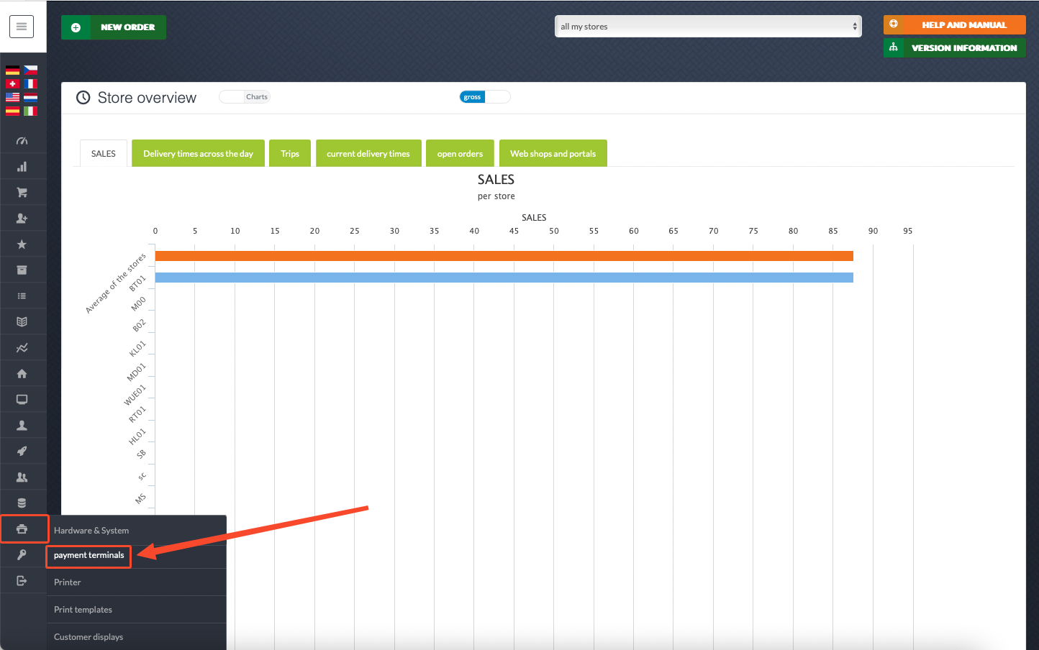Pick the Italian flag language
Image resolution: width=1039 pixels, height=650 pixels.
(30, 111)
